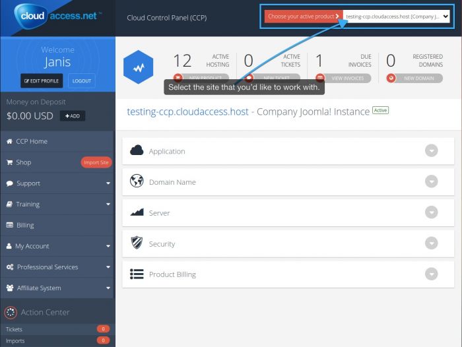Open the Billing page

(x=57, y=225)
